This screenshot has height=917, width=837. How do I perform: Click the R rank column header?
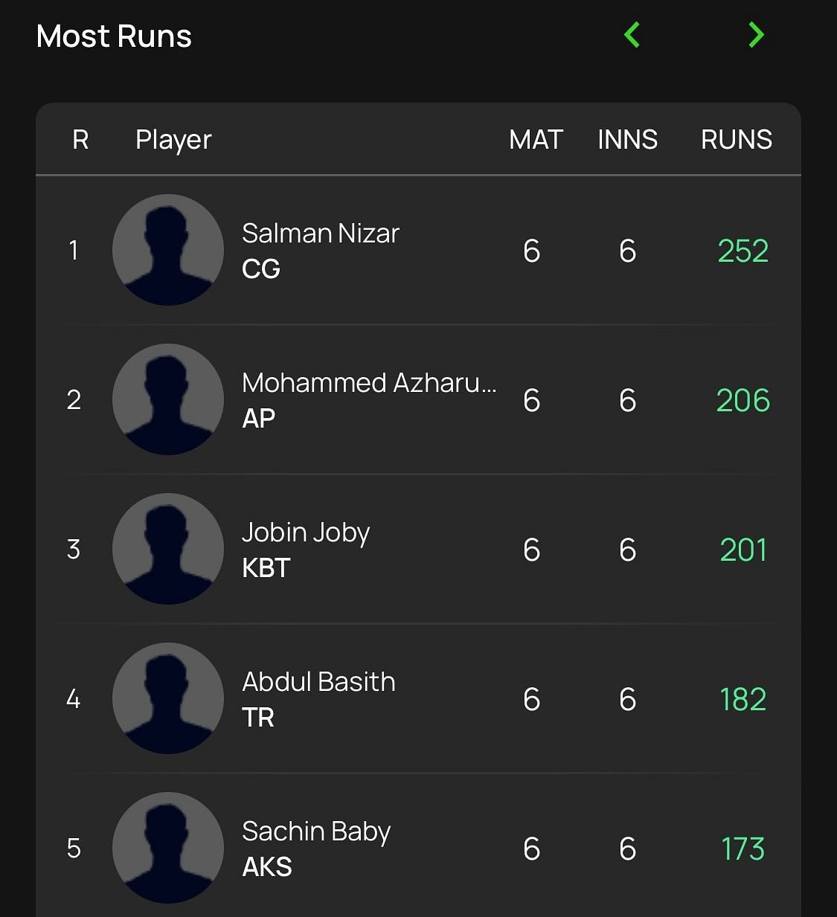80,140
